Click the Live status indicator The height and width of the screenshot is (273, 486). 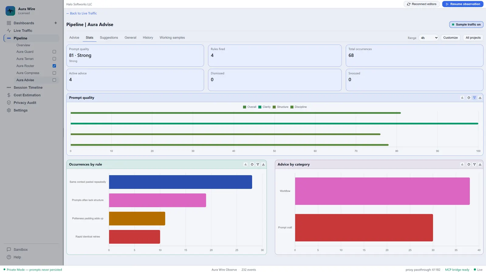[478, 270]
